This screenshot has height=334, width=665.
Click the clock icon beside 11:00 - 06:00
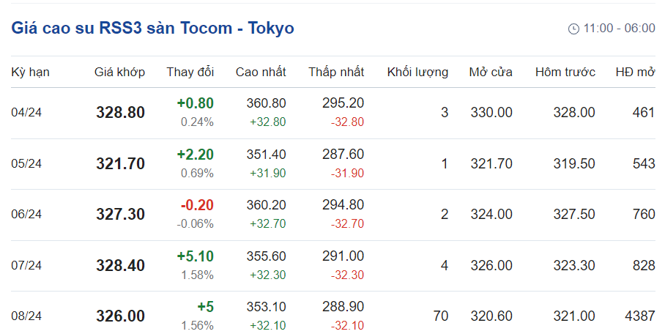point(573,29)
